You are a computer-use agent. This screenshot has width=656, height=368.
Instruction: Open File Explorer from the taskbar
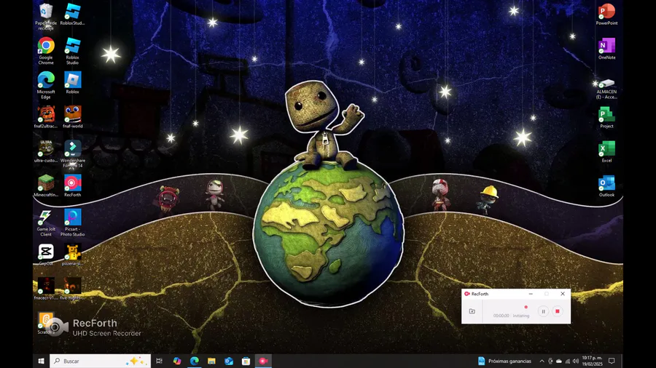pyautogui.click(x=211, y=361)
